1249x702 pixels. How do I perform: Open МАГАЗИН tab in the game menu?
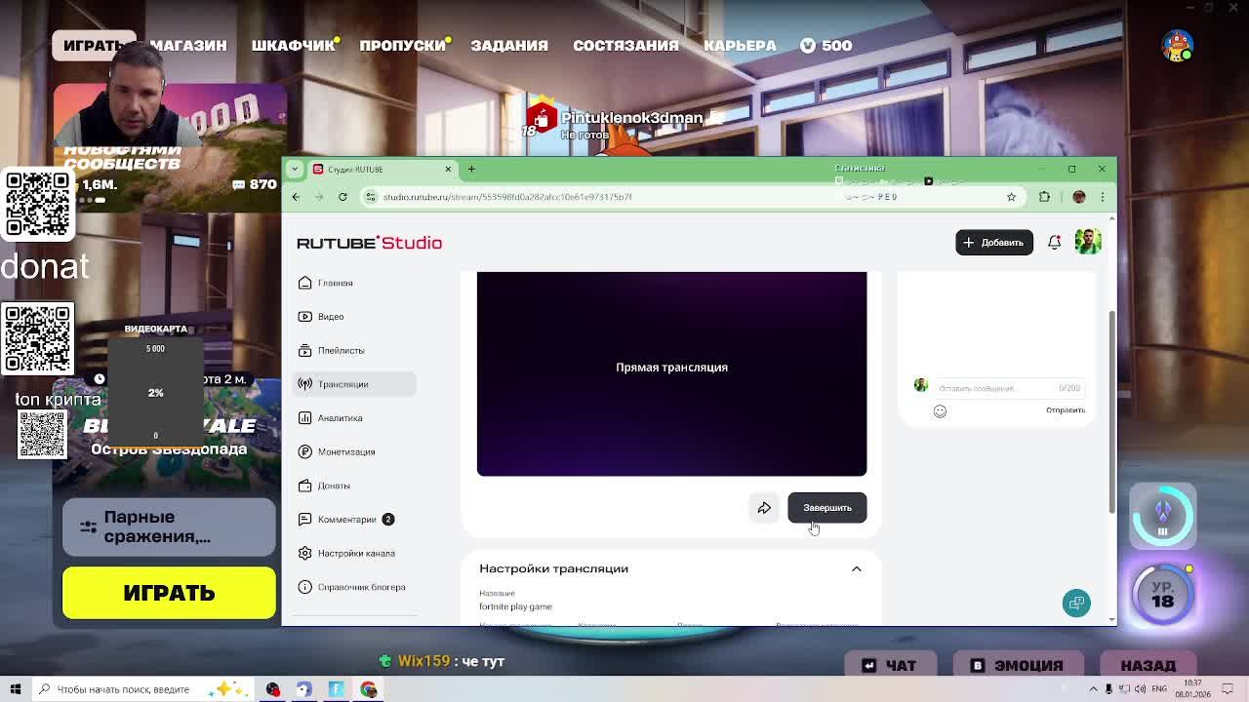tap(188, 46)
